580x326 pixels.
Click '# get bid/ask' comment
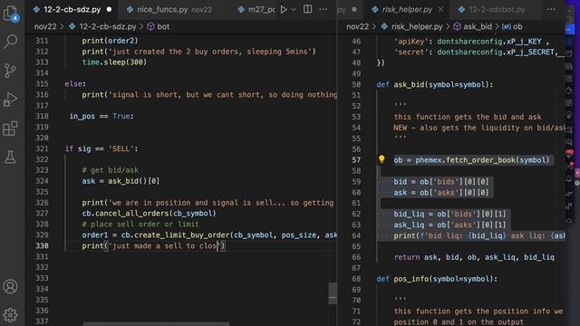[x=110, y=170]
